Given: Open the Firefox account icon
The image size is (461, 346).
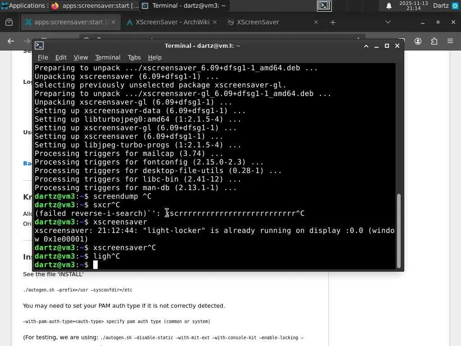Looking at the screenshot, I should coord(418,41).
